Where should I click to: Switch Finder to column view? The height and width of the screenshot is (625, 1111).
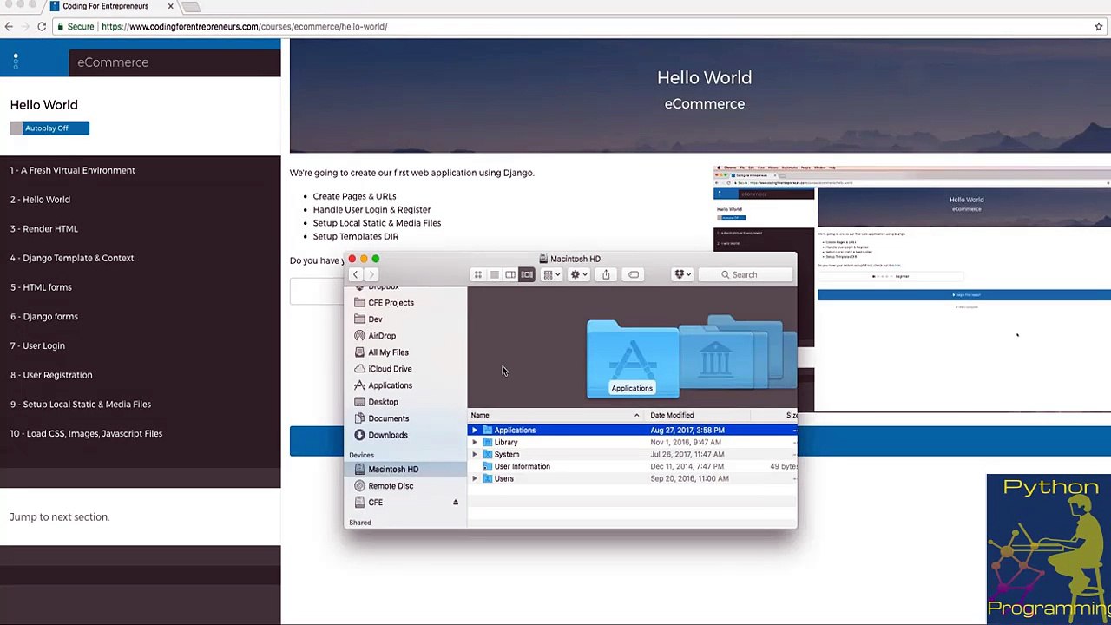(510, 274)
